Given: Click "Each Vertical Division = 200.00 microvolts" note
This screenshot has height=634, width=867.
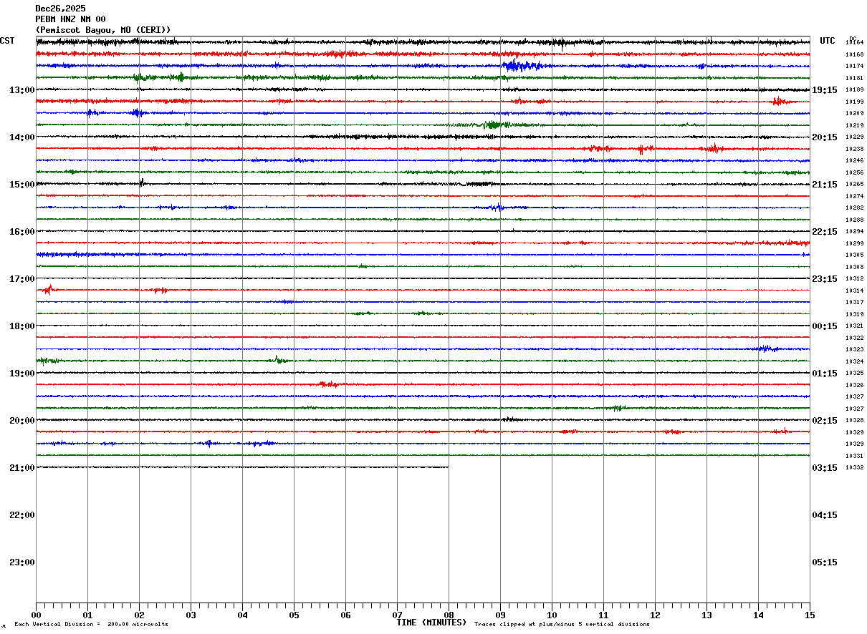Looking at the screenshot, I should (x=91, y=625).
